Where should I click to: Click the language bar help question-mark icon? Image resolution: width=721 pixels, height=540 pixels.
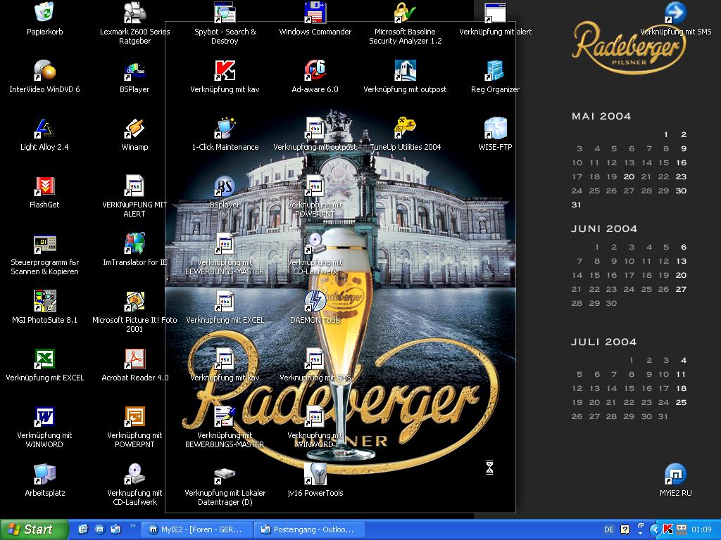click(625, 529)
